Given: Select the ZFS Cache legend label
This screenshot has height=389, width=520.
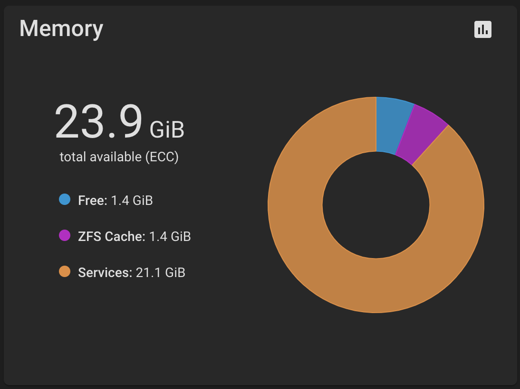Looking at the screenshot, I should tap(111, 236).
